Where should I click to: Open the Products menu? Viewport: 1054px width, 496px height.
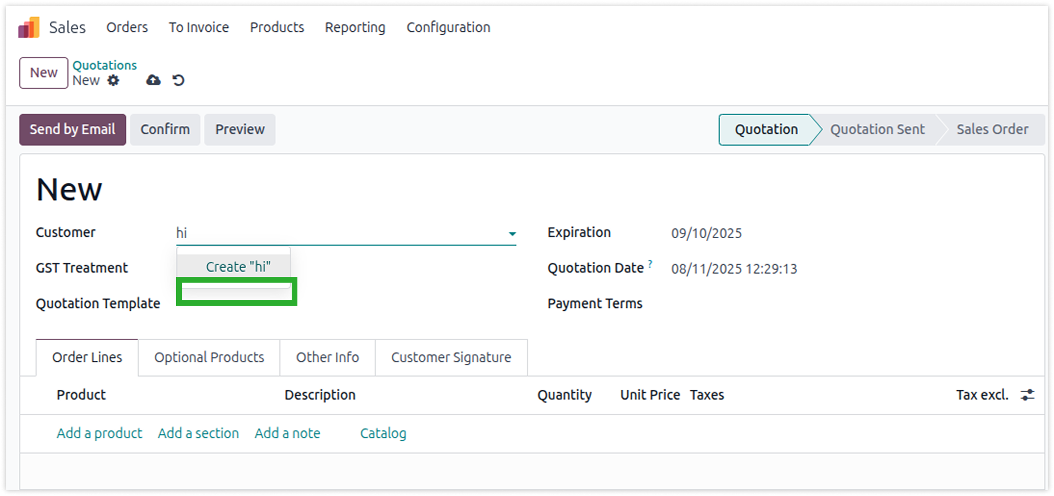point(277,27)
